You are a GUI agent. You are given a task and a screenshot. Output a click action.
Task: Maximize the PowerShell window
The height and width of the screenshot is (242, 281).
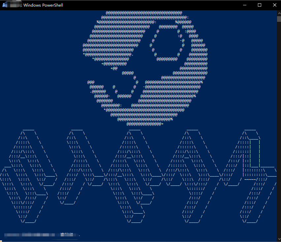tap(260, 5)
